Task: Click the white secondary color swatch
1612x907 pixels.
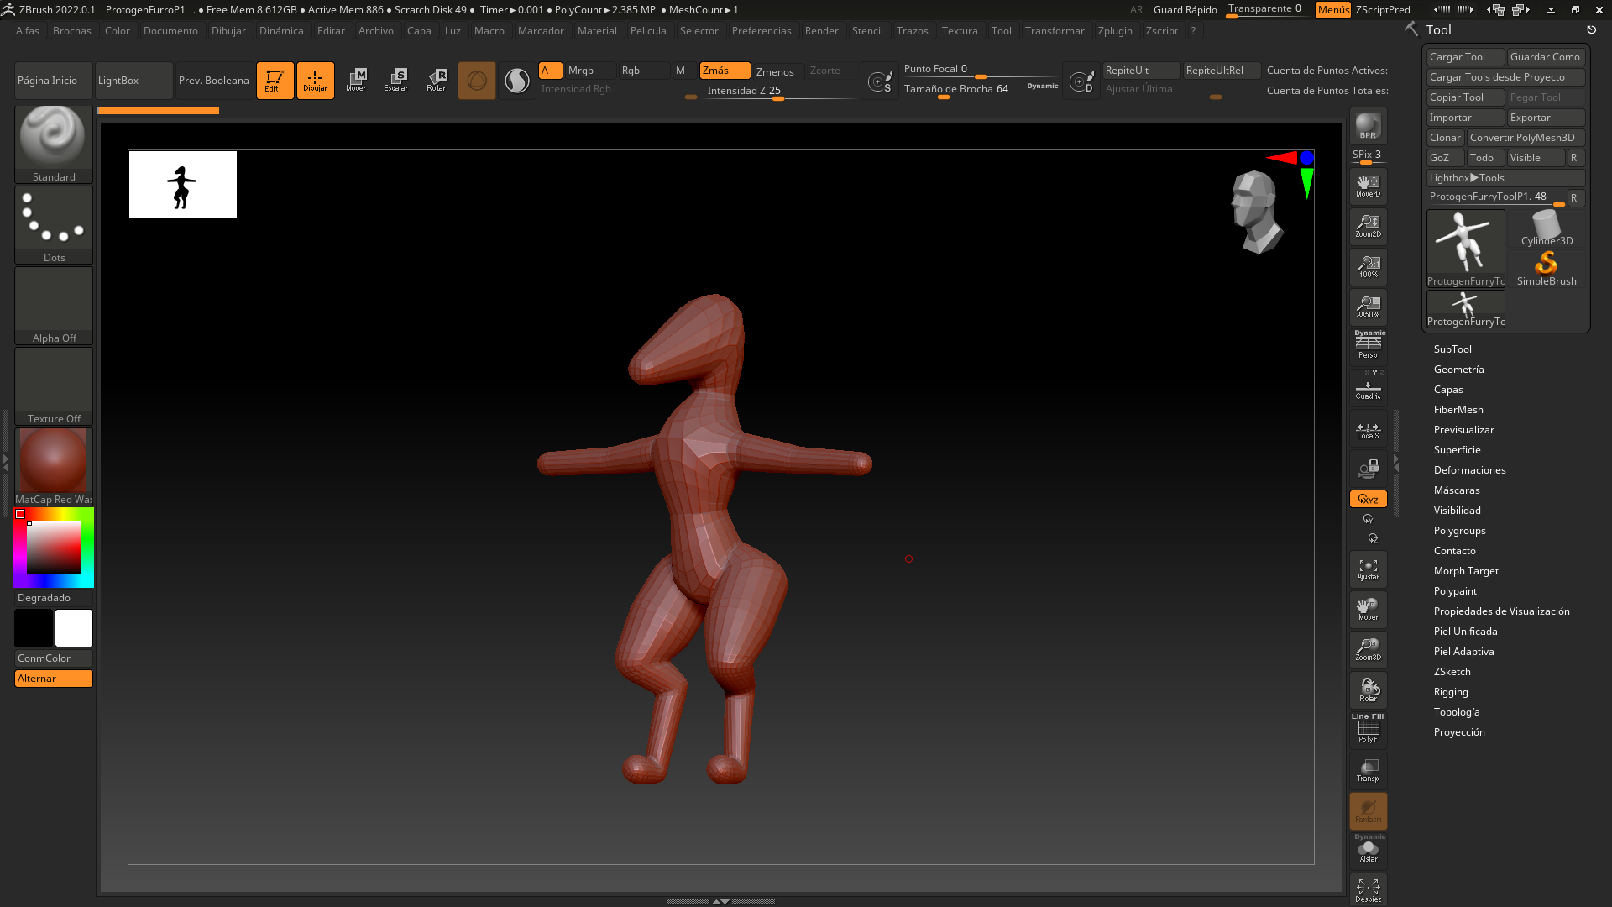Action: [x=74, y=628]
